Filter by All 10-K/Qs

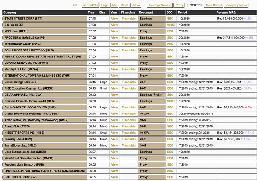[90, 5]
